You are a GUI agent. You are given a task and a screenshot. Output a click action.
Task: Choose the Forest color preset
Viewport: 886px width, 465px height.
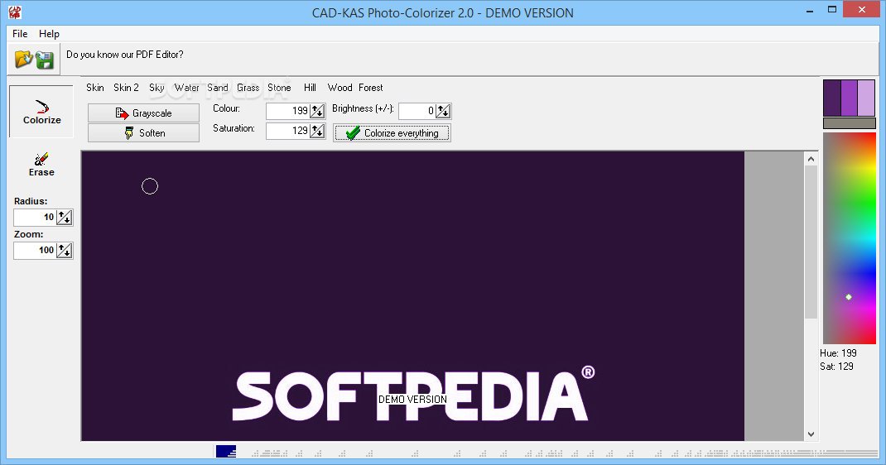click(371, 88)
